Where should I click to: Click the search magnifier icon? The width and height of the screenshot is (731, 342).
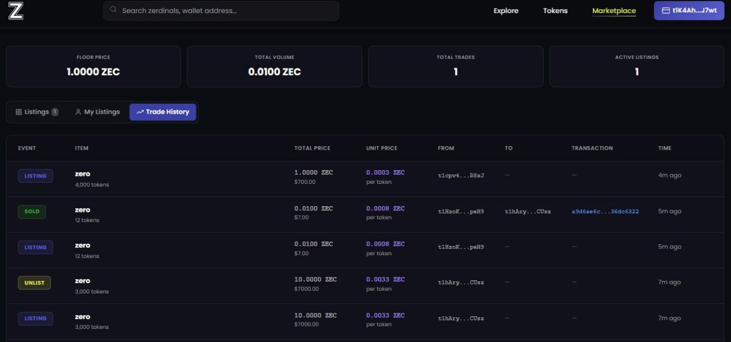tap(113, 10)
